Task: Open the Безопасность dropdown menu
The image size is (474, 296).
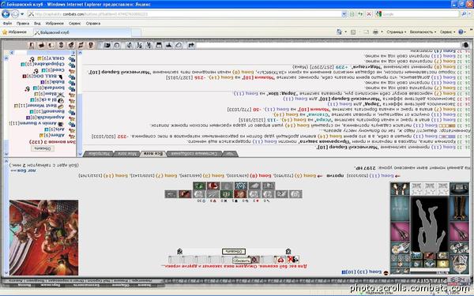Action: click(423, 32)
